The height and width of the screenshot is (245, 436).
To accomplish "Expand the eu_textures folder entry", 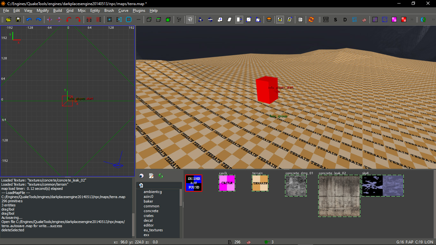I will point(153,230).
